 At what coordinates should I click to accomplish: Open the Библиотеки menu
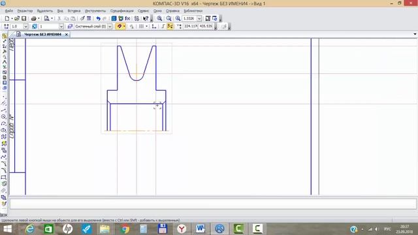193,11
